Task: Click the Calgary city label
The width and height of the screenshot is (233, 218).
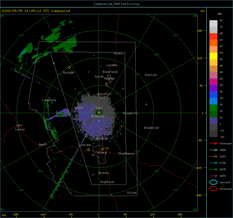Action: pos(101,152)
